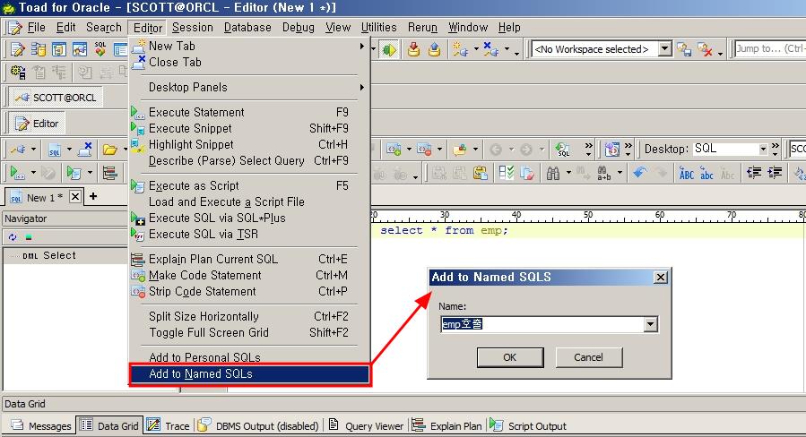
Task: Click the Rollback icon in the top toolbar
Action: coord(435,49)
